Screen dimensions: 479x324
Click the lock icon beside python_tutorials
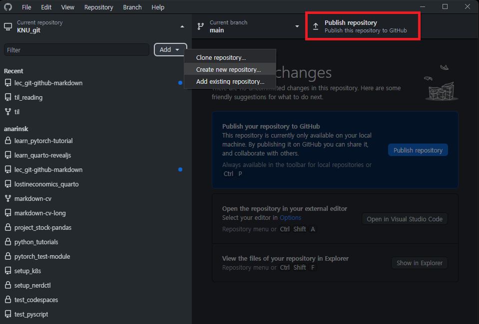coord(8,242)
